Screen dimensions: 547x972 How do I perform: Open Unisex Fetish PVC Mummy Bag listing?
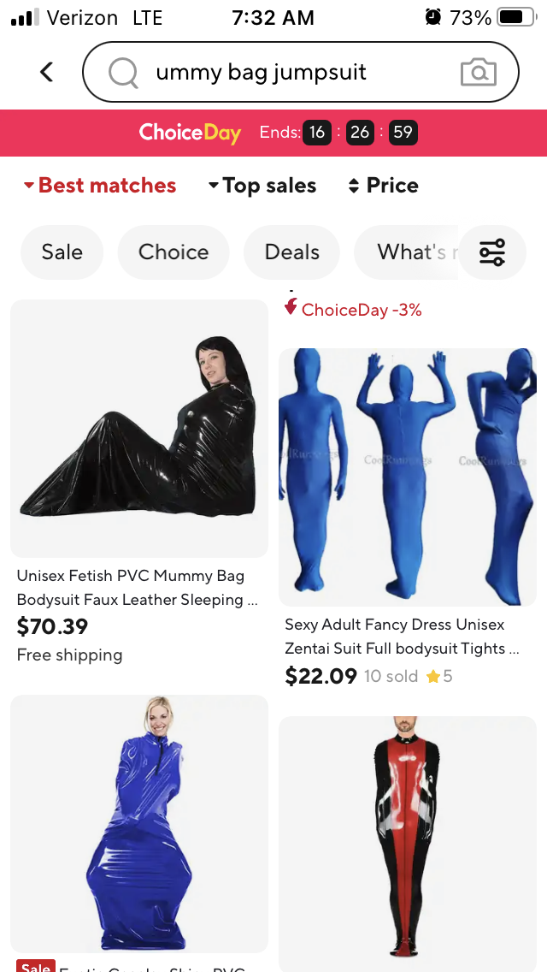click(139, 588)
